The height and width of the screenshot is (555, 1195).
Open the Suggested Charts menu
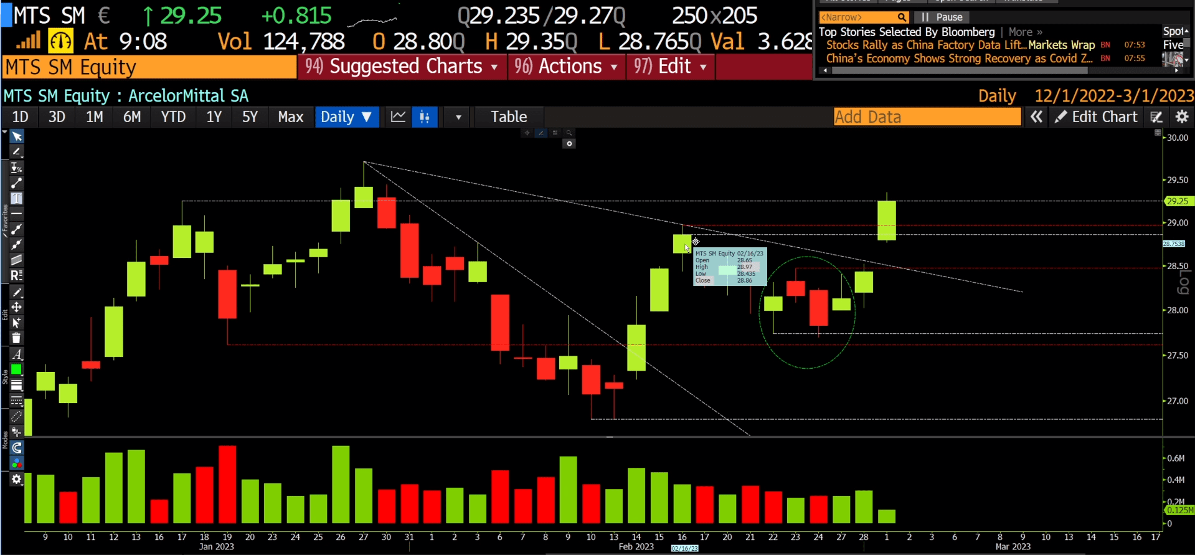tap(401, 67)
